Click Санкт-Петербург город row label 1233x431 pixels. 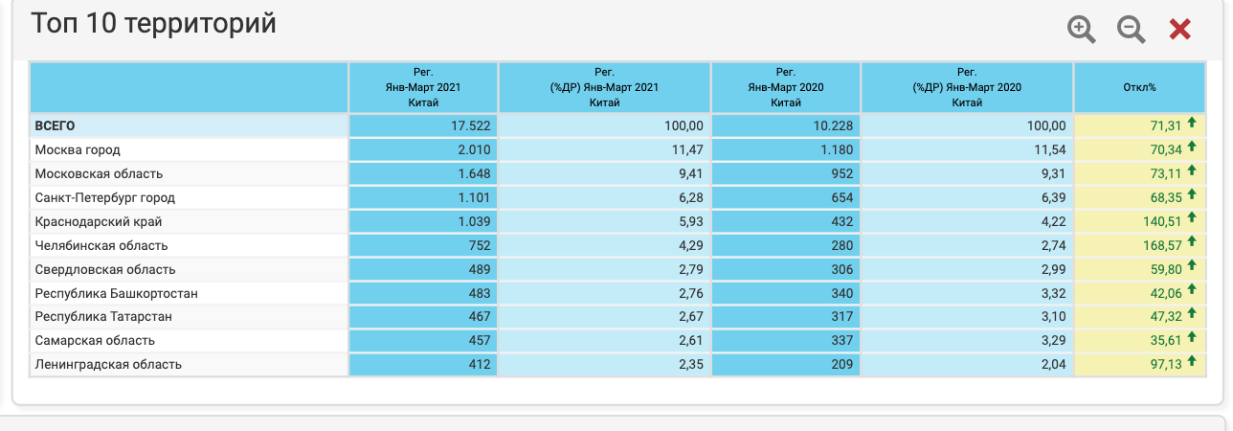104,197
